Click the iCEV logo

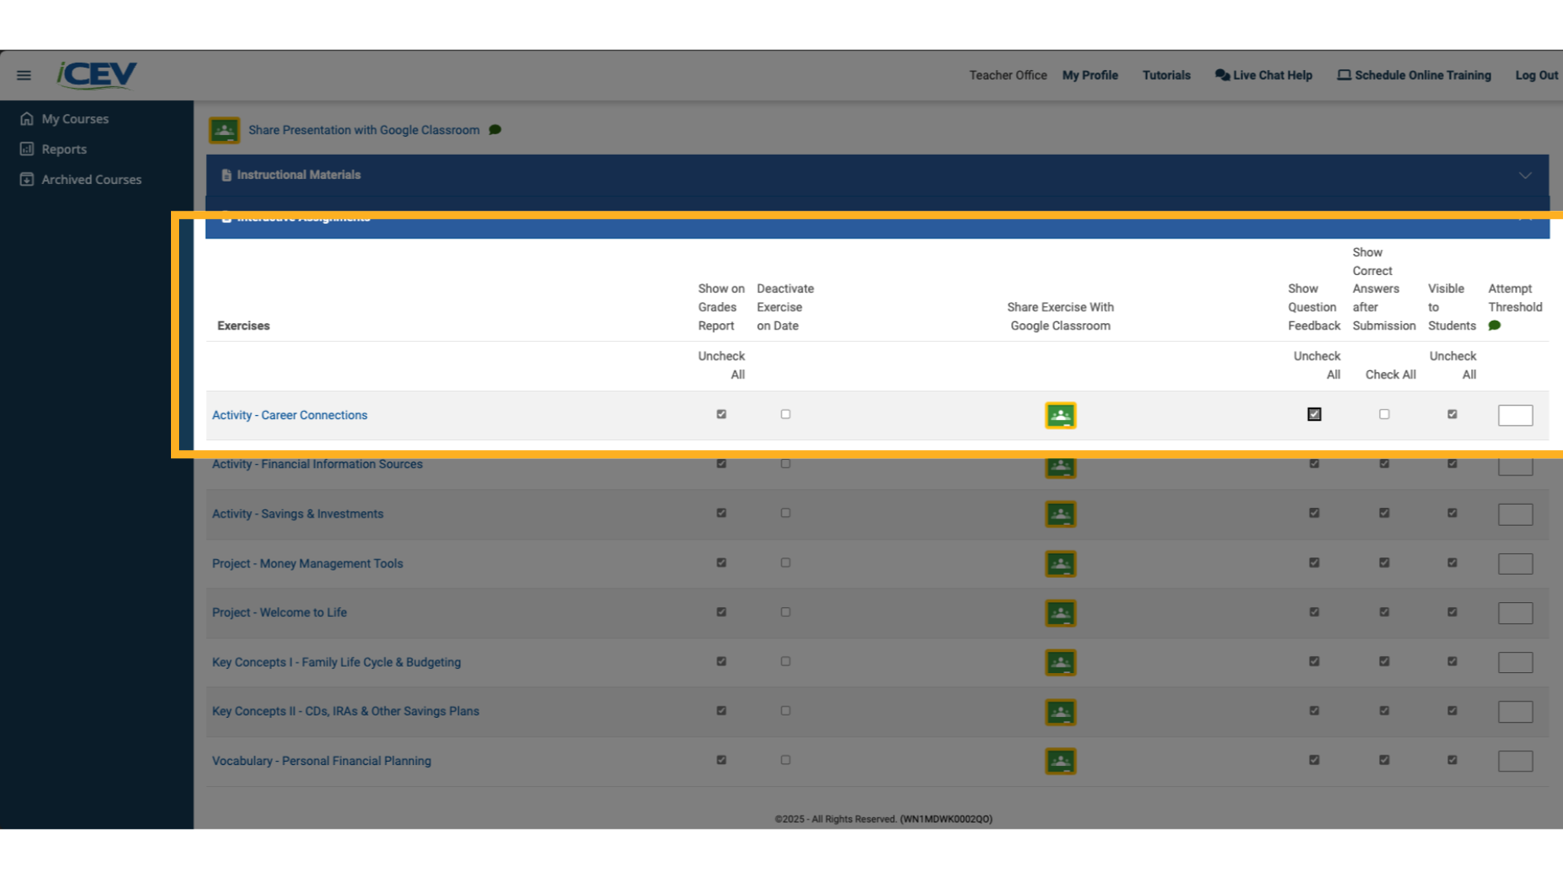[x=97, y=75]
